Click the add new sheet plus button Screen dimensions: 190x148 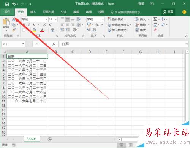tap(50, 139)
